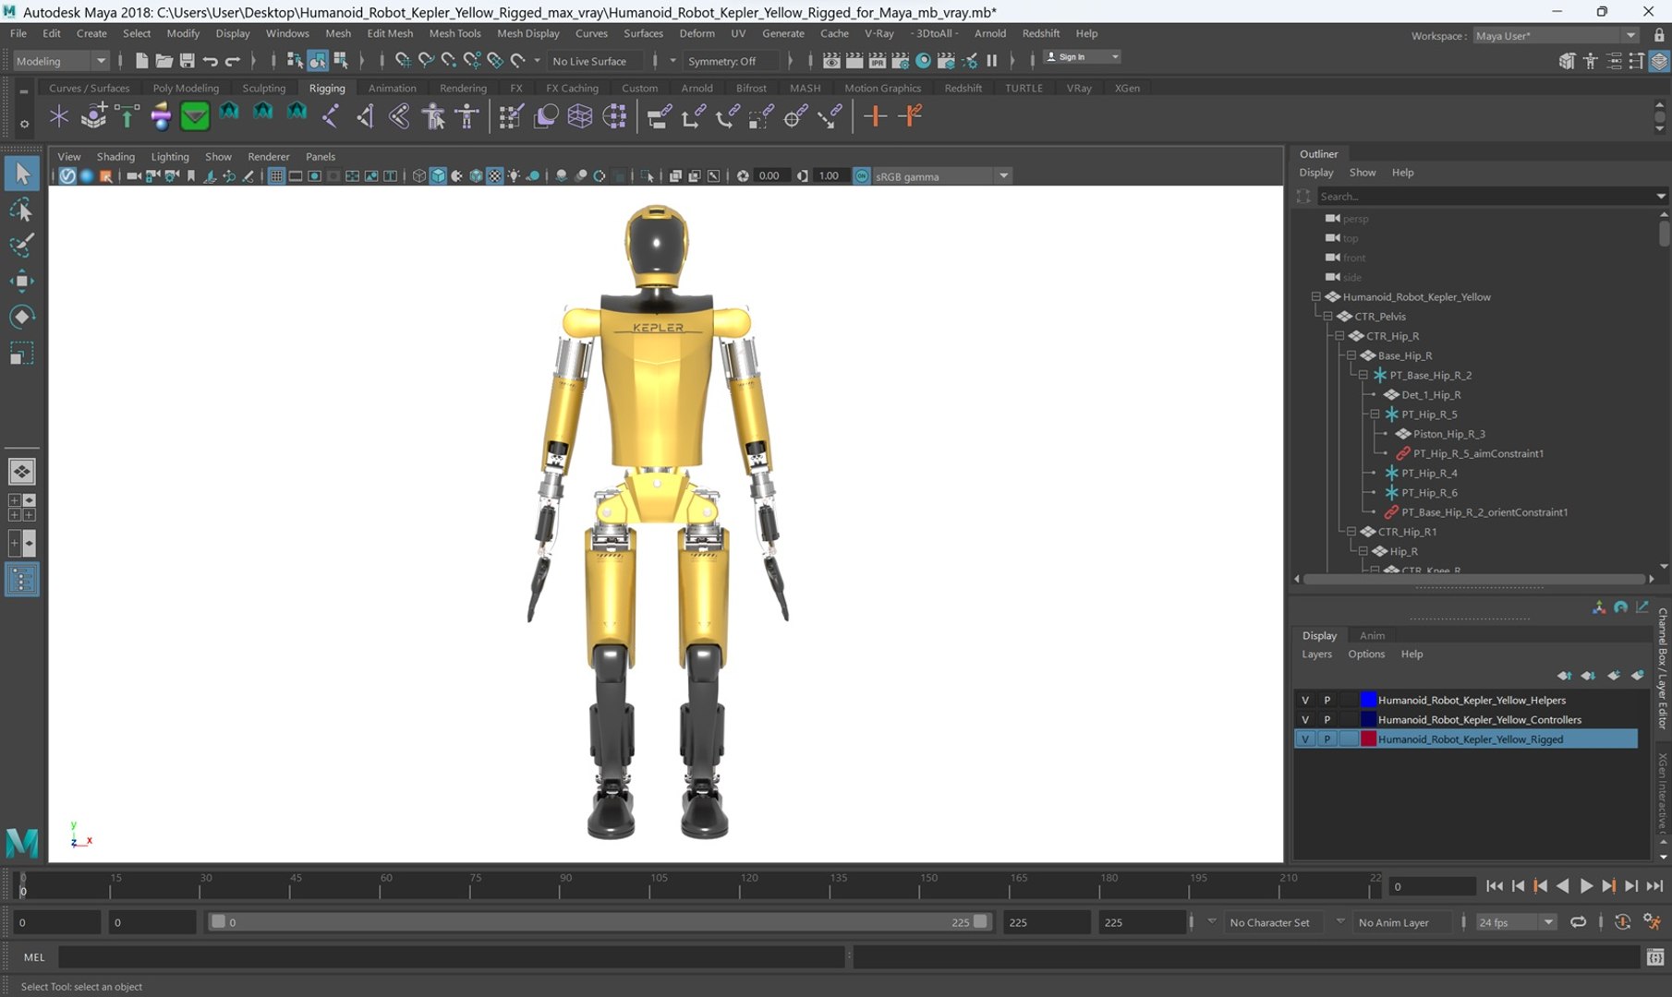Activate the Paint Selection tool
This screenshot has height=997, width=1672.
click(x=22, y=246)
